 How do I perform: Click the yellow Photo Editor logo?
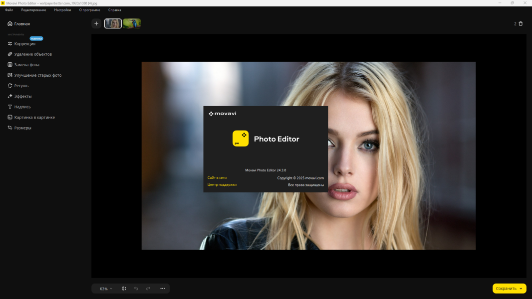[241, 139]
